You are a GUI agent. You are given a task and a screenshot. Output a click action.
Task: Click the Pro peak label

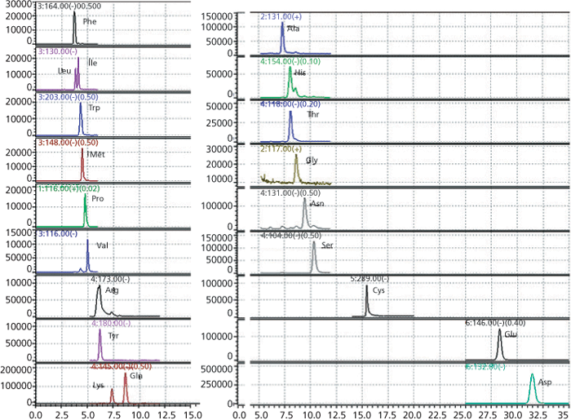98,199
